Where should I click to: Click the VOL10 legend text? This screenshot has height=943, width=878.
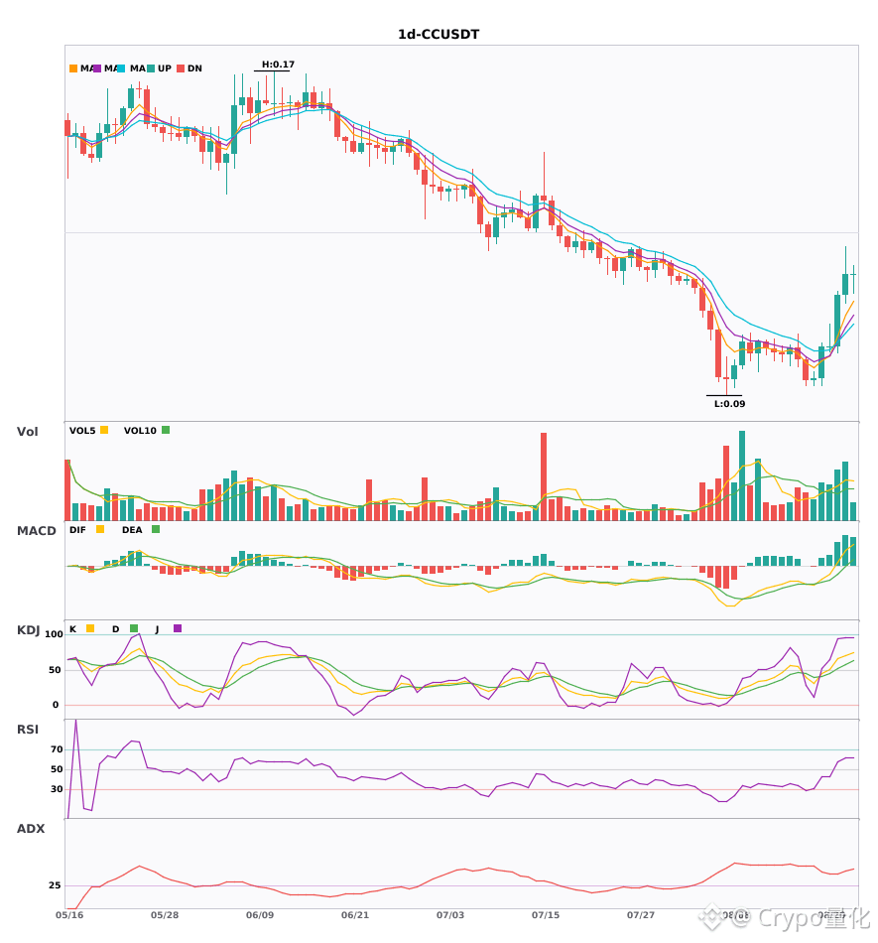click(x=140, y=431)
